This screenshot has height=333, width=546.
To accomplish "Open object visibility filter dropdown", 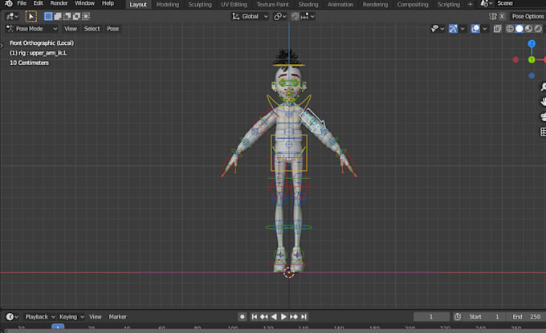I will pos(438,29).
